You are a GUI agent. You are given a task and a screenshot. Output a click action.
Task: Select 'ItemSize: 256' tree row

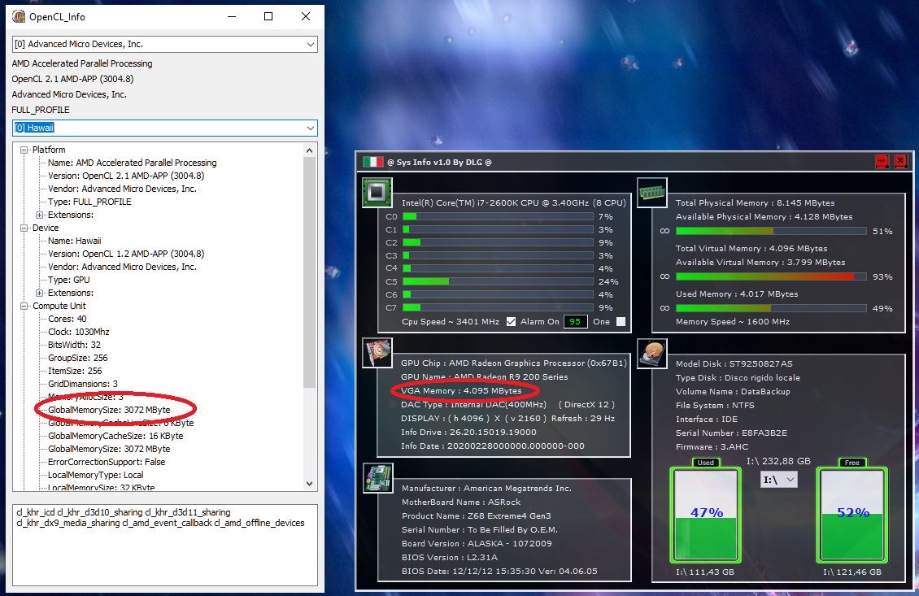[75, 371]
